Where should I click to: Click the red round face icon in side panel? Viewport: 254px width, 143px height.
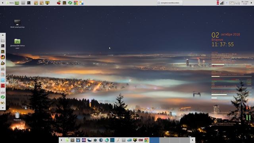pos(3,57)
